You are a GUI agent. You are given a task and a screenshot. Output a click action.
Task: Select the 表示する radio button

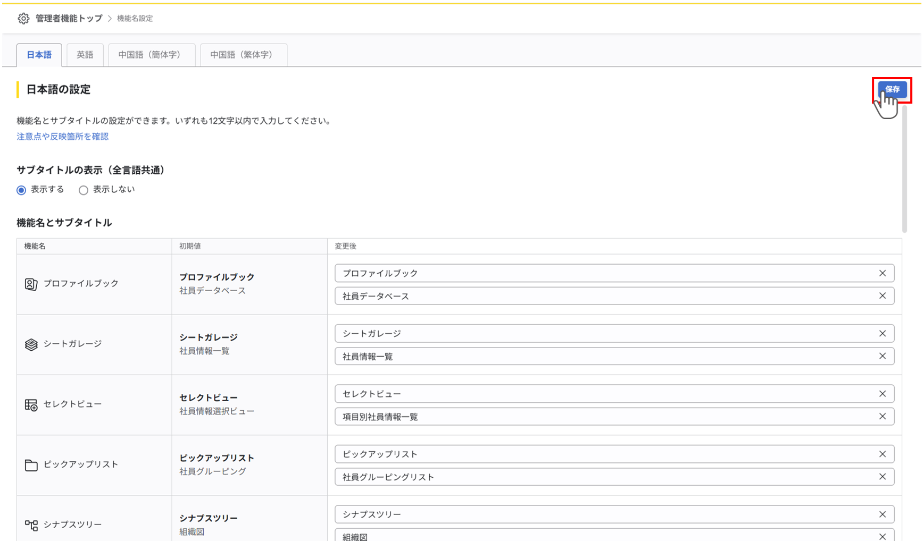21,190
